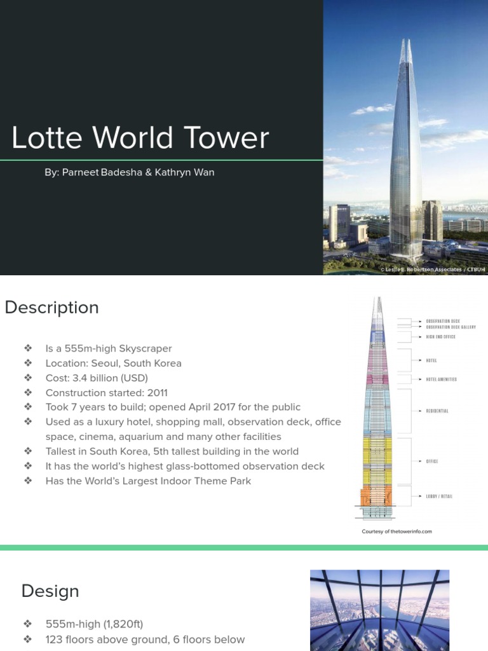Select bullet 'Is a 555m-high Skyscraper'
Viewport: 488px width, 651px height.
coord(109,348)
